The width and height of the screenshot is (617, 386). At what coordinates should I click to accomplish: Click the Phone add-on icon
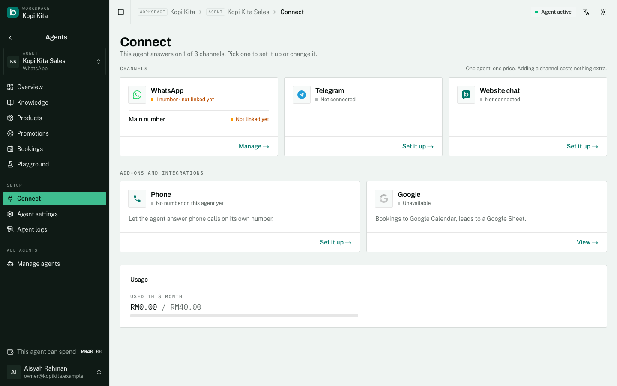(137, 199)
